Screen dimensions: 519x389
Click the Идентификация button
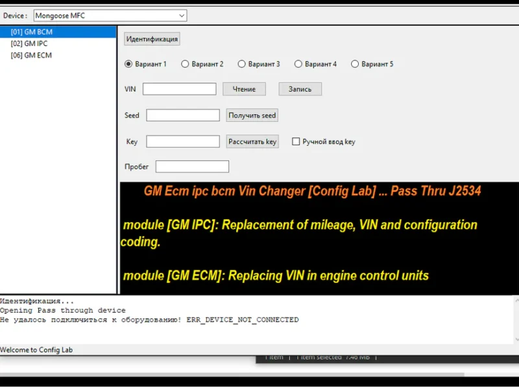(152, 39)
